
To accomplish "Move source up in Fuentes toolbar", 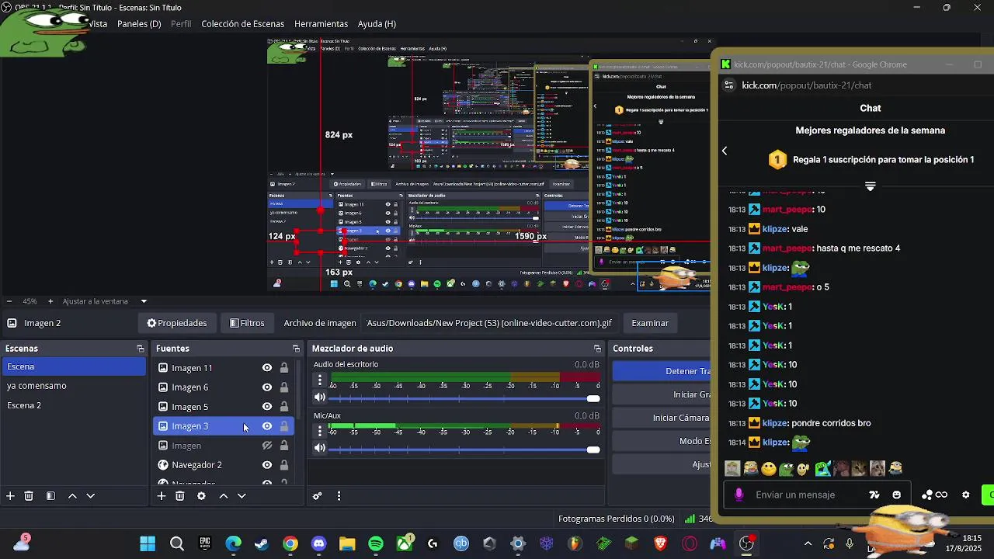I will point(224,496).
